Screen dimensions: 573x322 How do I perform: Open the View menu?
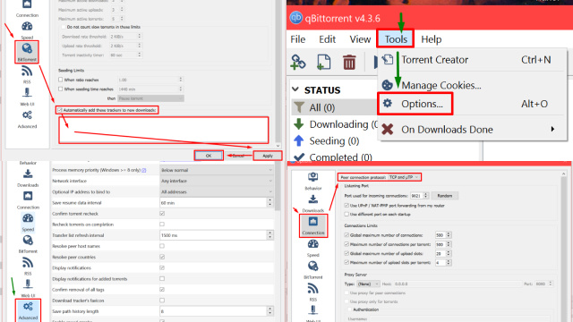[x=360, y=39]
